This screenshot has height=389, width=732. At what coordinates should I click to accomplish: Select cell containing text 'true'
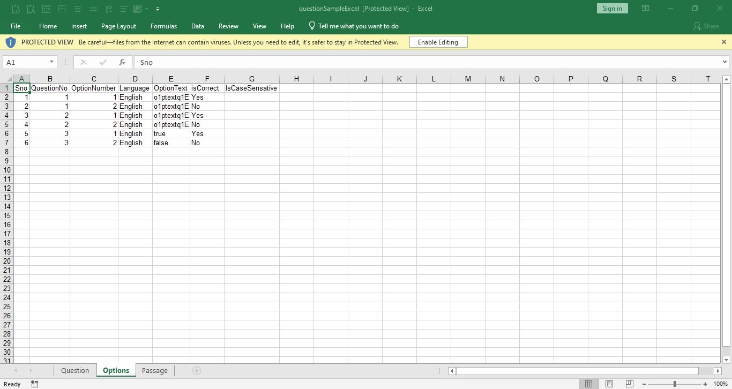pyautogui.click(x=171, y=134)
